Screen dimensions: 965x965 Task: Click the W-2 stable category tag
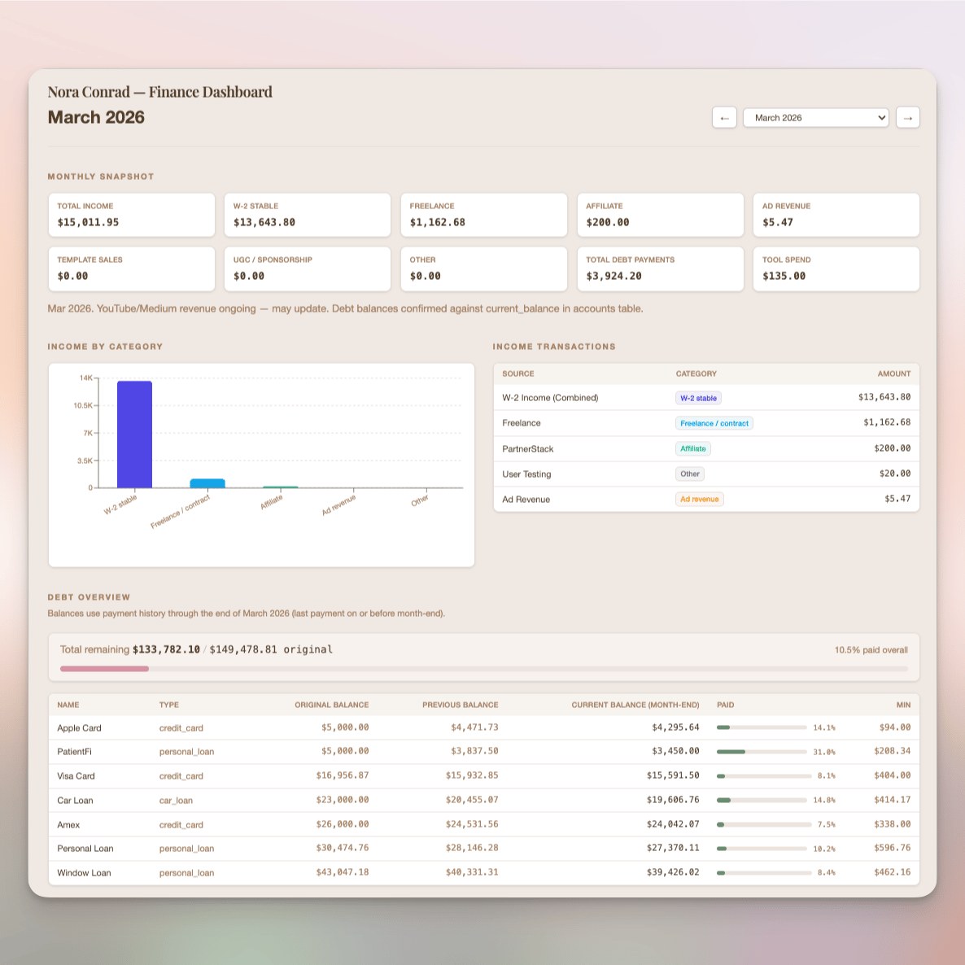pyautogui.click(x=698, y=398)
